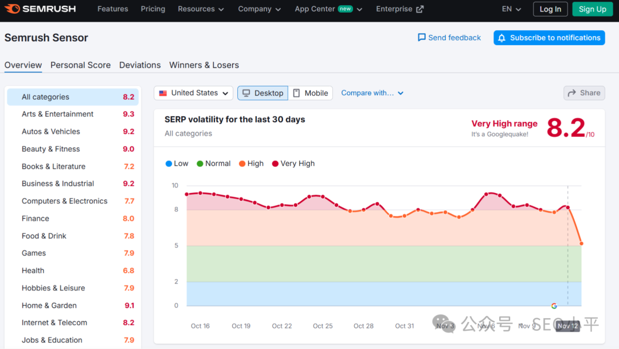Click the Share arrow icon
The height and width of the screenshot is (349, 619).
tap(571, 93)
